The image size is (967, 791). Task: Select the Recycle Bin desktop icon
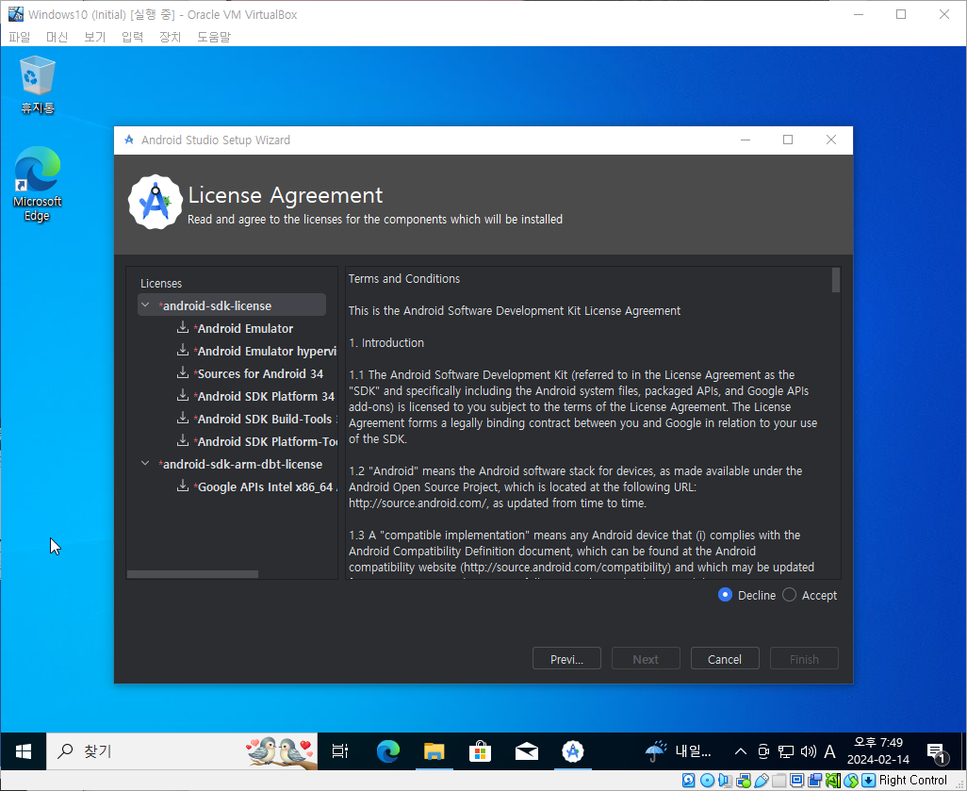38,85
